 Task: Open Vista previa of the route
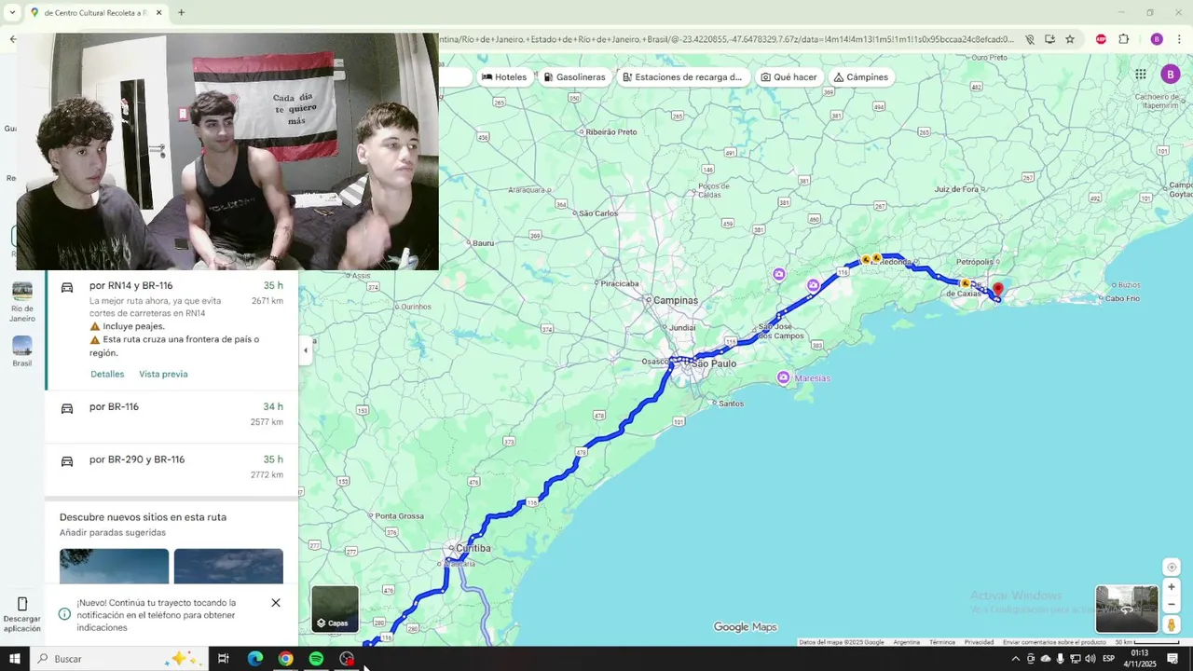pyautogui.click(x=163, y=374)
